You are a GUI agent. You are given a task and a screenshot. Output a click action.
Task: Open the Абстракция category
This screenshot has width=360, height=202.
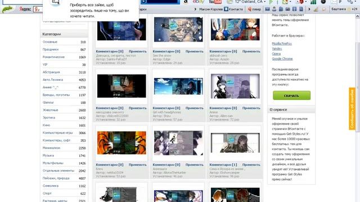51,72
